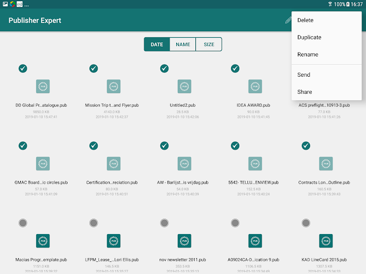Screen dimensions: 366x274
Task: Click the pencil edit icon in header
Action: click(288, 20)
